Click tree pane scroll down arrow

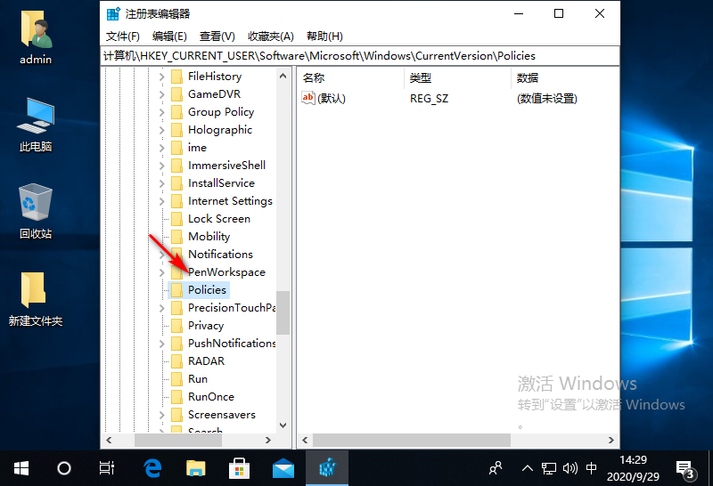(283, 425)
